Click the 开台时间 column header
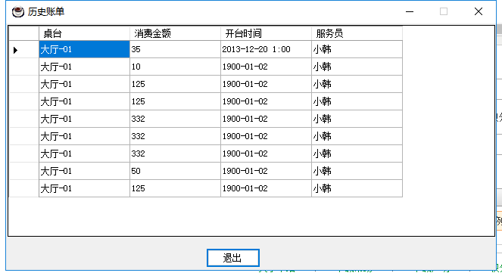 coord(266,33)
